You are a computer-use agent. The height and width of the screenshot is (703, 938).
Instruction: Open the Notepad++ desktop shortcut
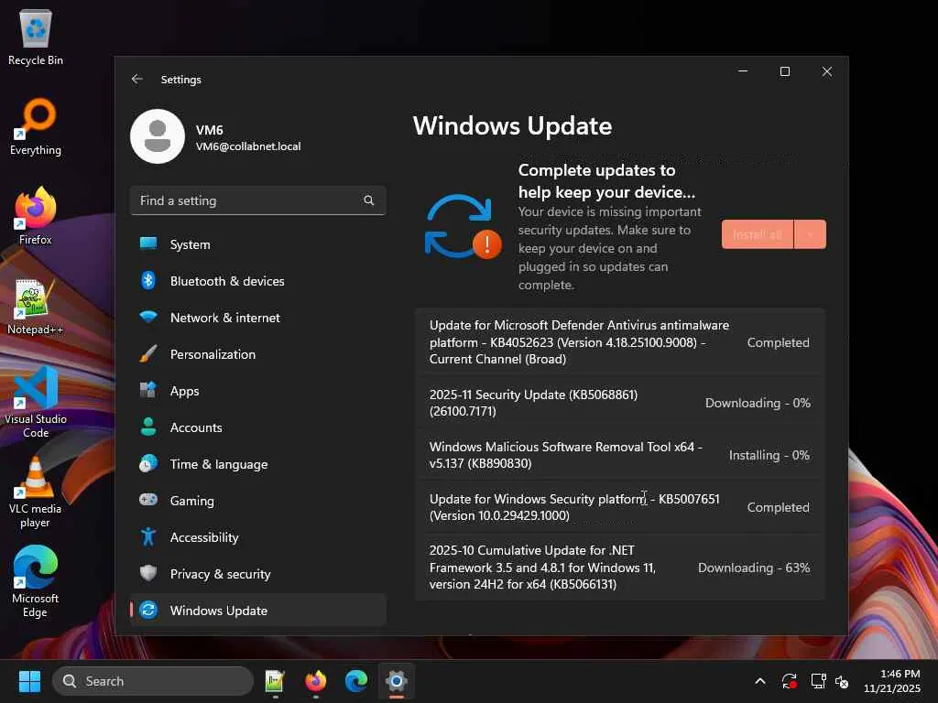click(36, 307)
